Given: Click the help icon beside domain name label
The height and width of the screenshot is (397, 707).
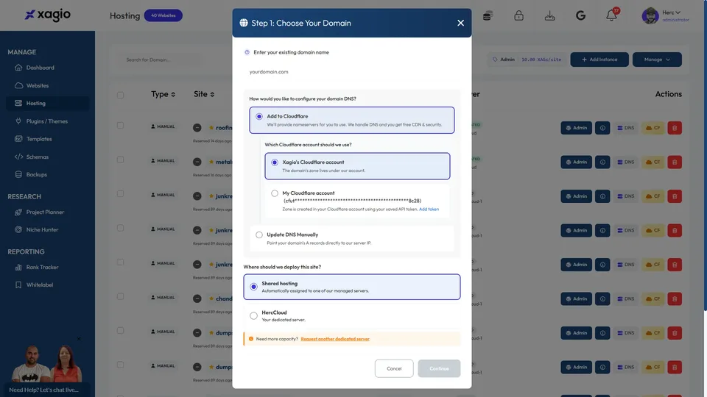Looking at the screenshot, I should click(247, 52).
